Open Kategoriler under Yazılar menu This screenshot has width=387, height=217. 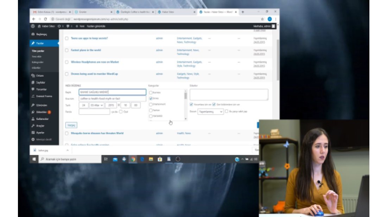point(38,62)
